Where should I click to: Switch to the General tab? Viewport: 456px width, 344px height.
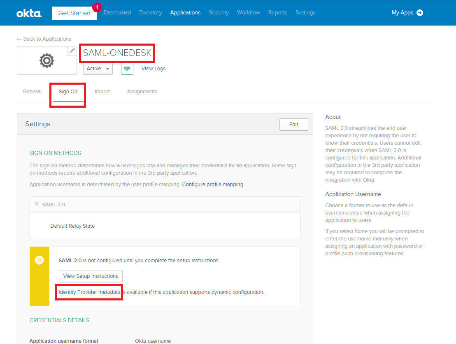coord(32,92)
